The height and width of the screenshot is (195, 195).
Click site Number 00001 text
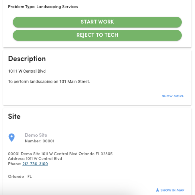click(40, 141)
